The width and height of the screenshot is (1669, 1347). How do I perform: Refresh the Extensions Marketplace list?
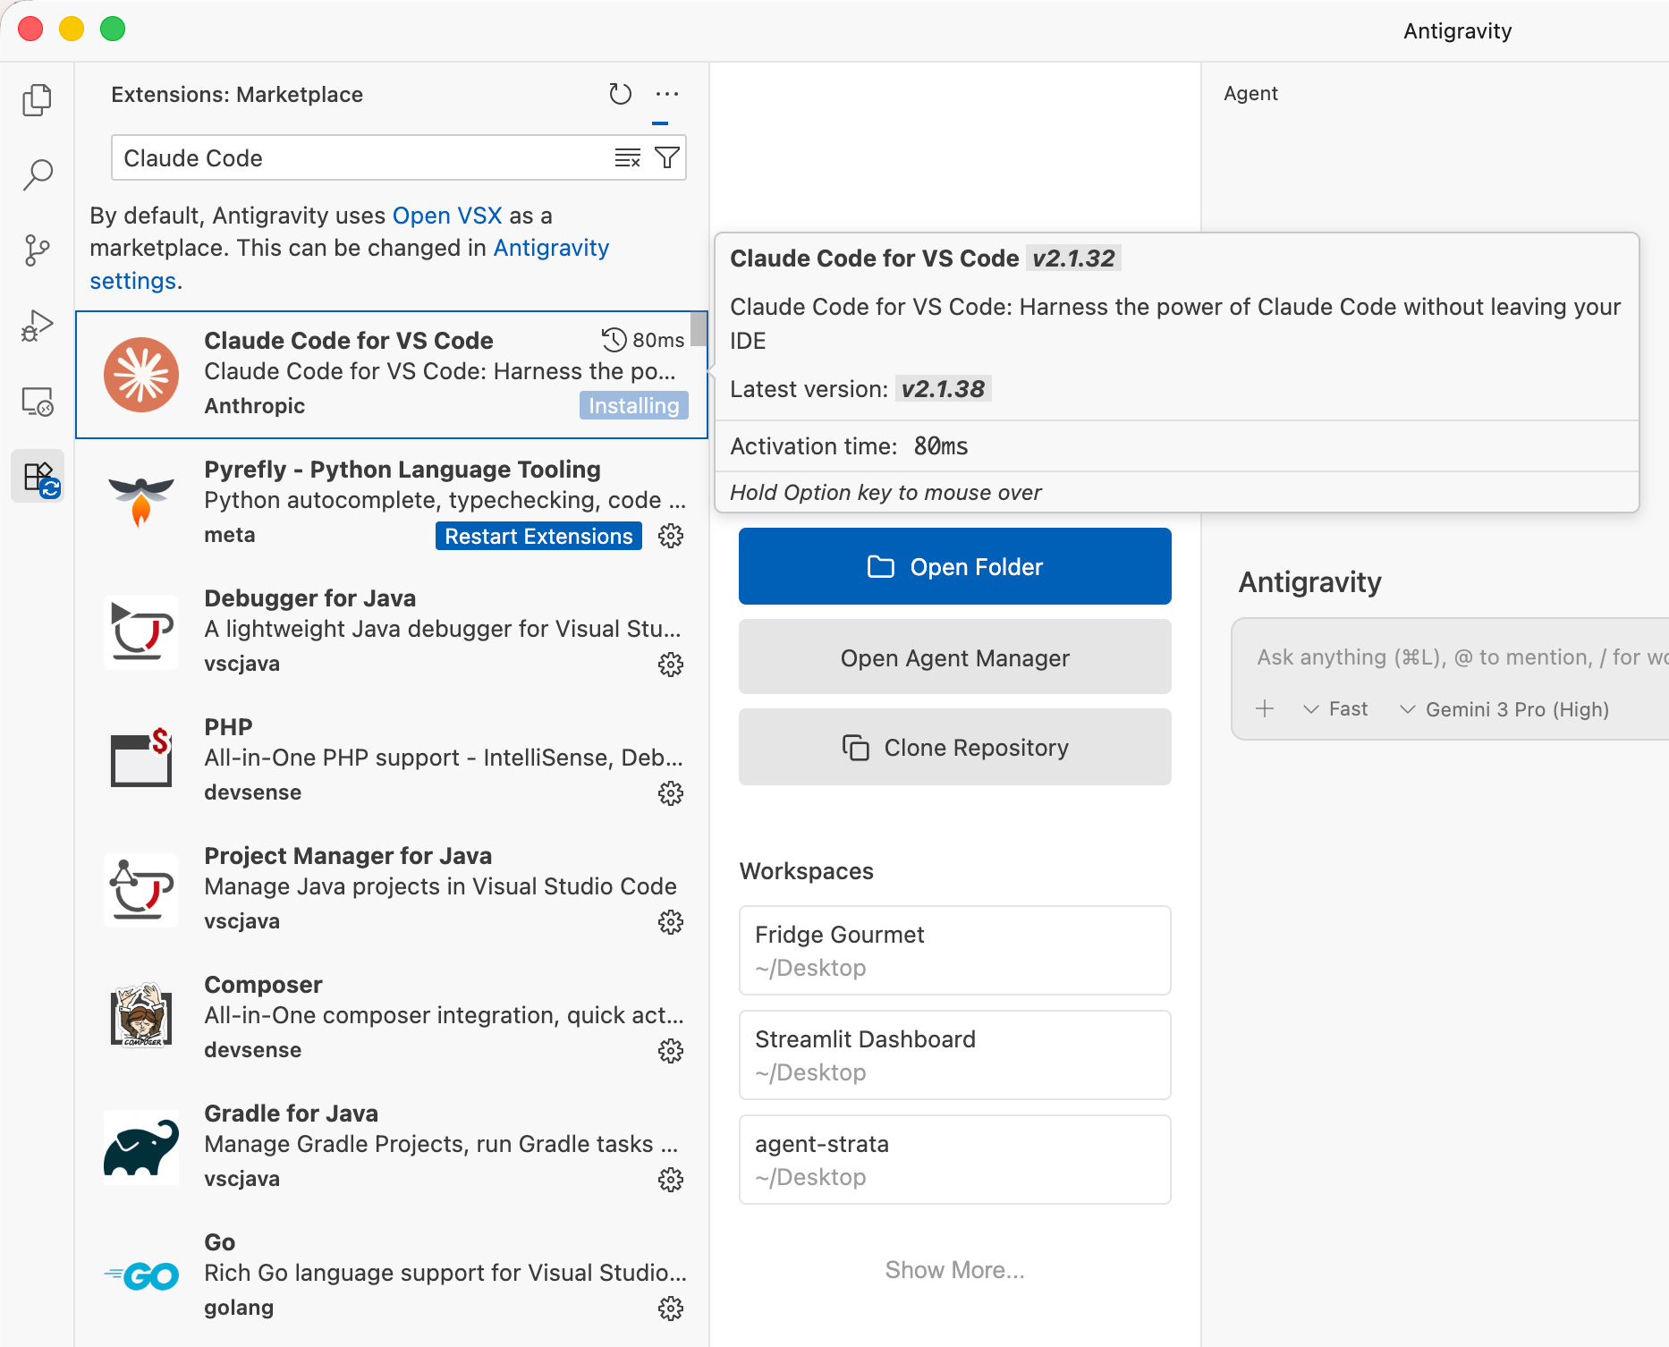(620, 94)
